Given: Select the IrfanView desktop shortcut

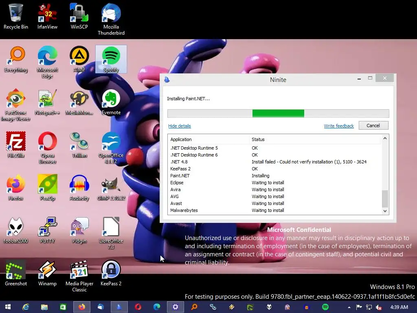Looking at the screenshot, I should (x=47, y=16).
